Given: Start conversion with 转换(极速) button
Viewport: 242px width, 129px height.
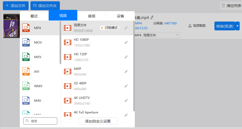Looking at the screenshot, I should tap(225, 26).
